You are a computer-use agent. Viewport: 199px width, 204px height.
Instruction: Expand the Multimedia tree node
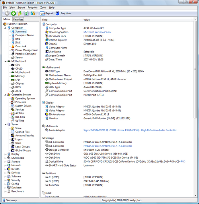point(5,158)
